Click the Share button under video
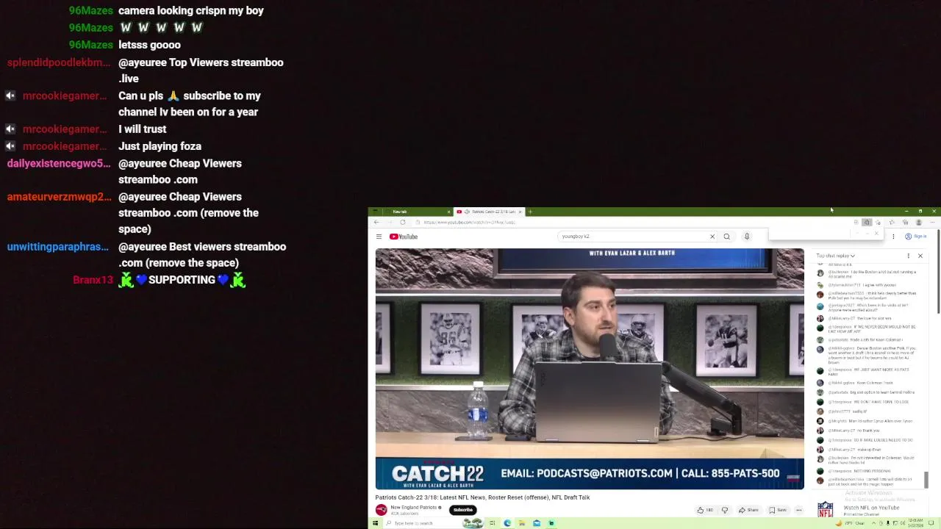The width and height of the screenshot is (941, 529). [748, 510]
